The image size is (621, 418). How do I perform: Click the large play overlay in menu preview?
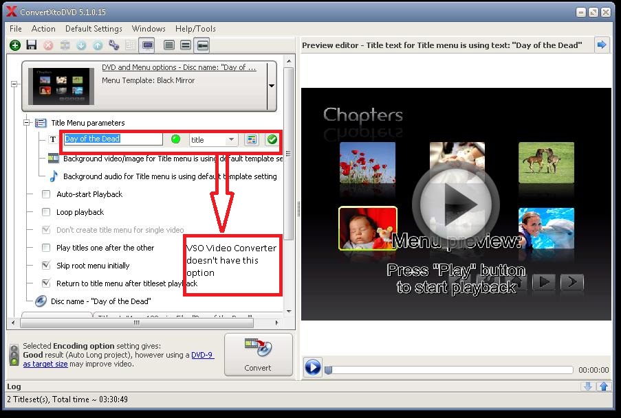(x=456, y=204)
